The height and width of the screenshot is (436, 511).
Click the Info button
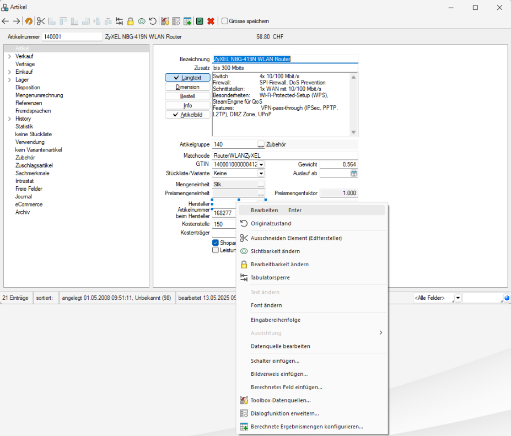click(x=187, y=106)
